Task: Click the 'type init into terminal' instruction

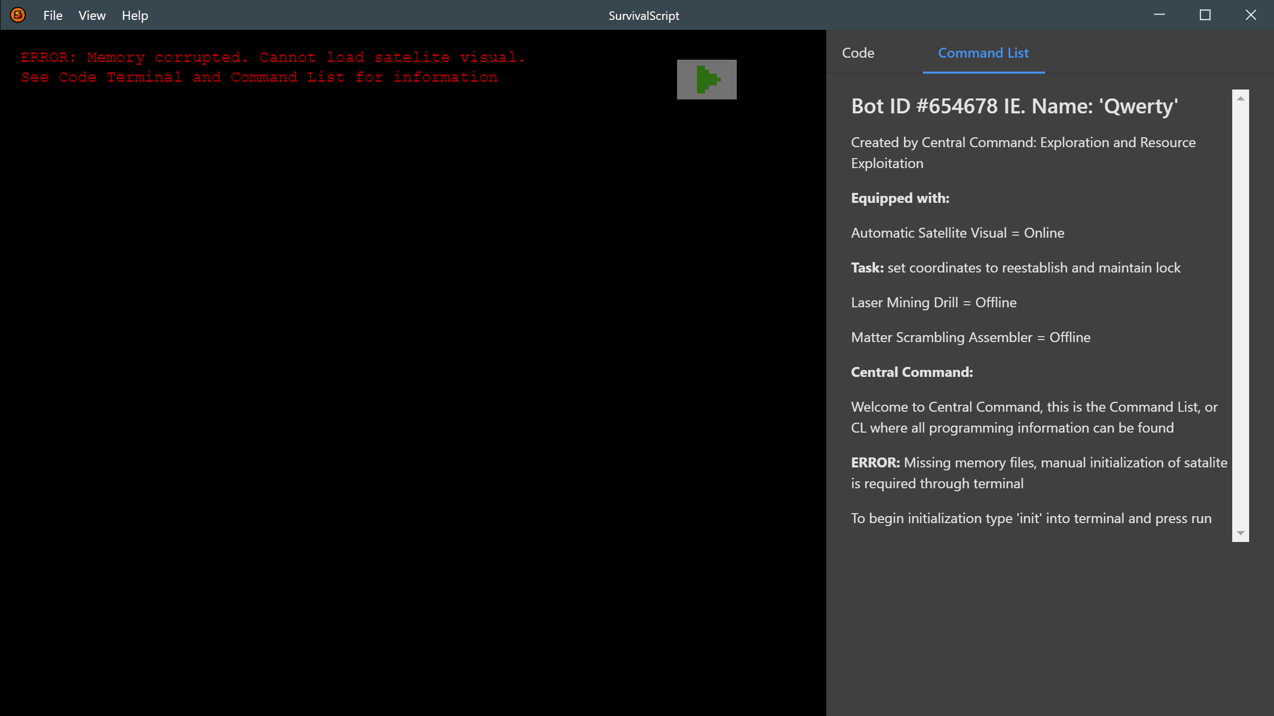Action: click(1031, 518)
